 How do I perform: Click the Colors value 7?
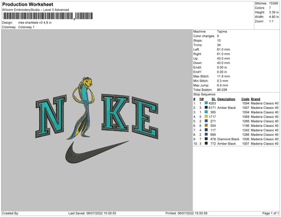[270, 8]
